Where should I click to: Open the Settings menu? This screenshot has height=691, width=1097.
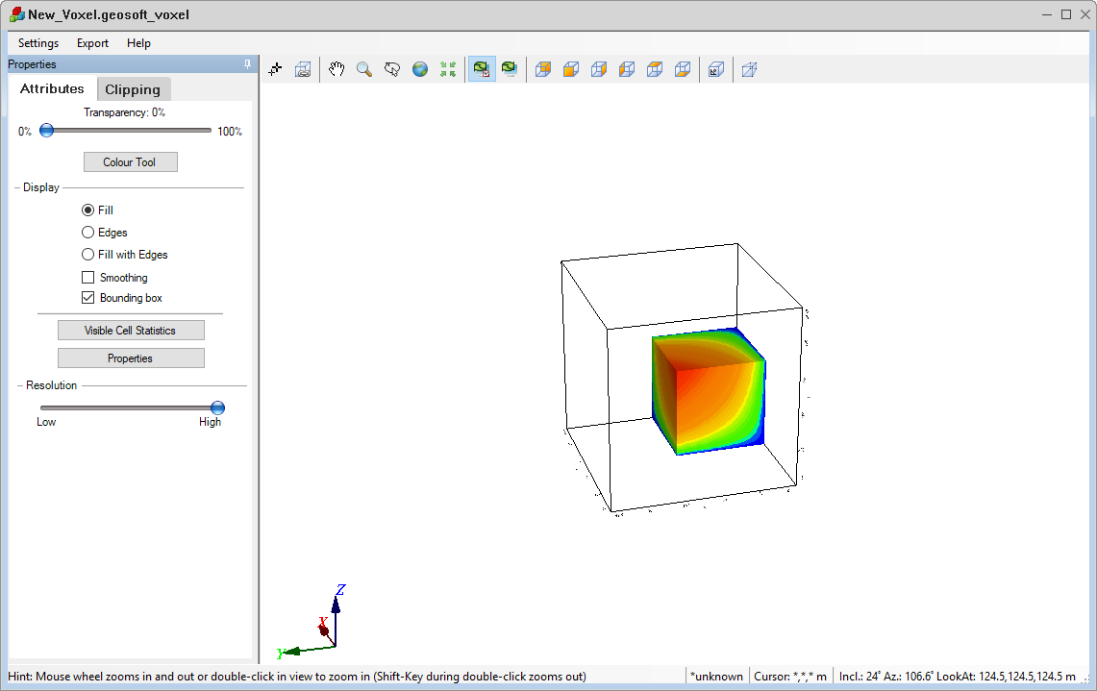click(38, 43)
